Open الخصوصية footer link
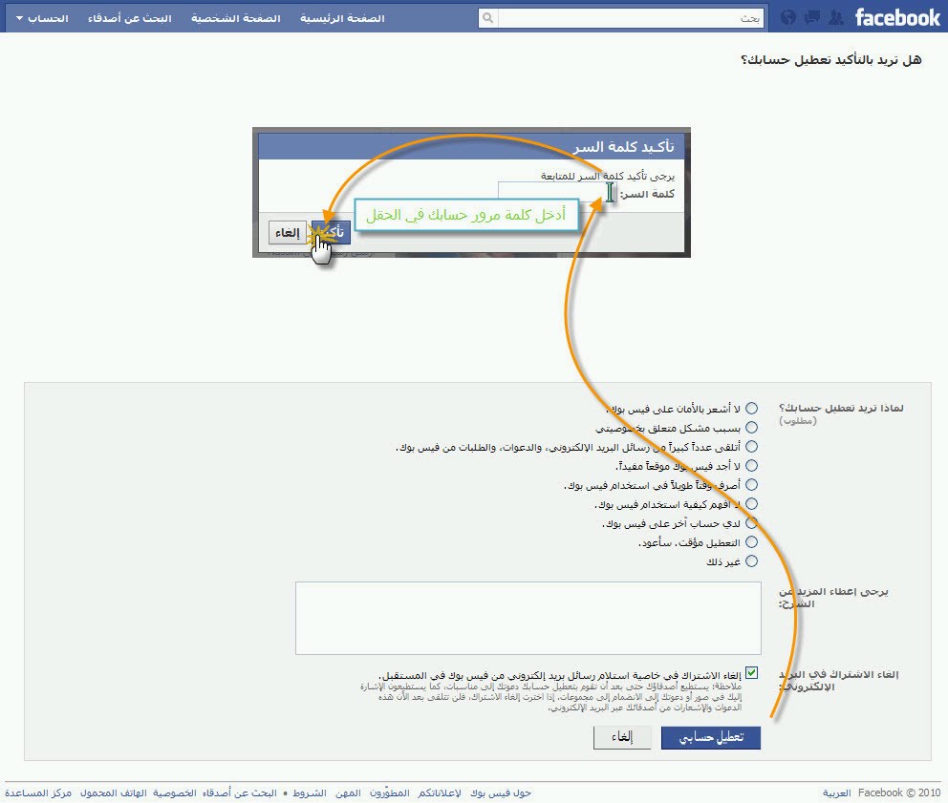948x803 pixels. [174, 792]
